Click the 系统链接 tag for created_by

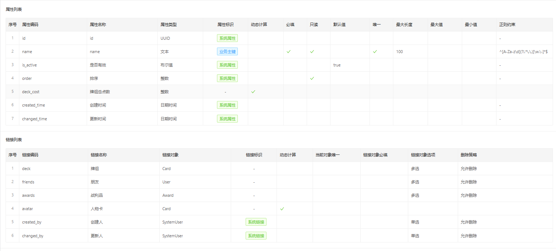[x=256, y=222]
